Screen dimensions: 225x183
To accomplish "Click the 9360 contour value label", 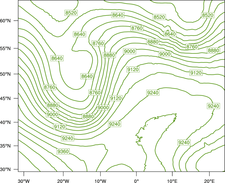I will (63, 151).
